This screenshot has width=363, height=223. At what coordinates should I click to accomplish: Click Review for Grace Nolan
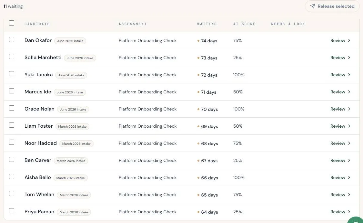click(340, 109)
